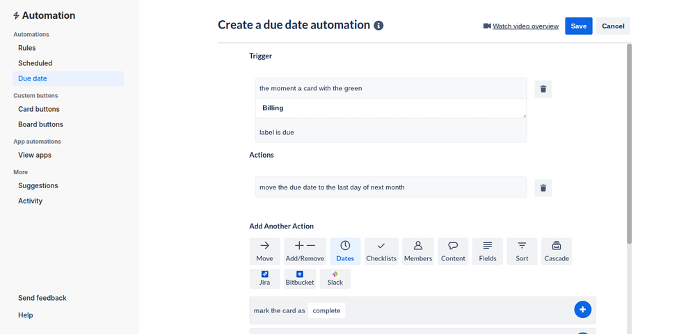Open the Sort action category

point(522,251)
